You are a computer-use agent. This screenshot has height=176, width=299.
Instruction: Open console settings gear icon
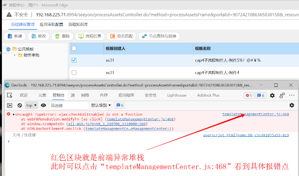click(292, 105)
